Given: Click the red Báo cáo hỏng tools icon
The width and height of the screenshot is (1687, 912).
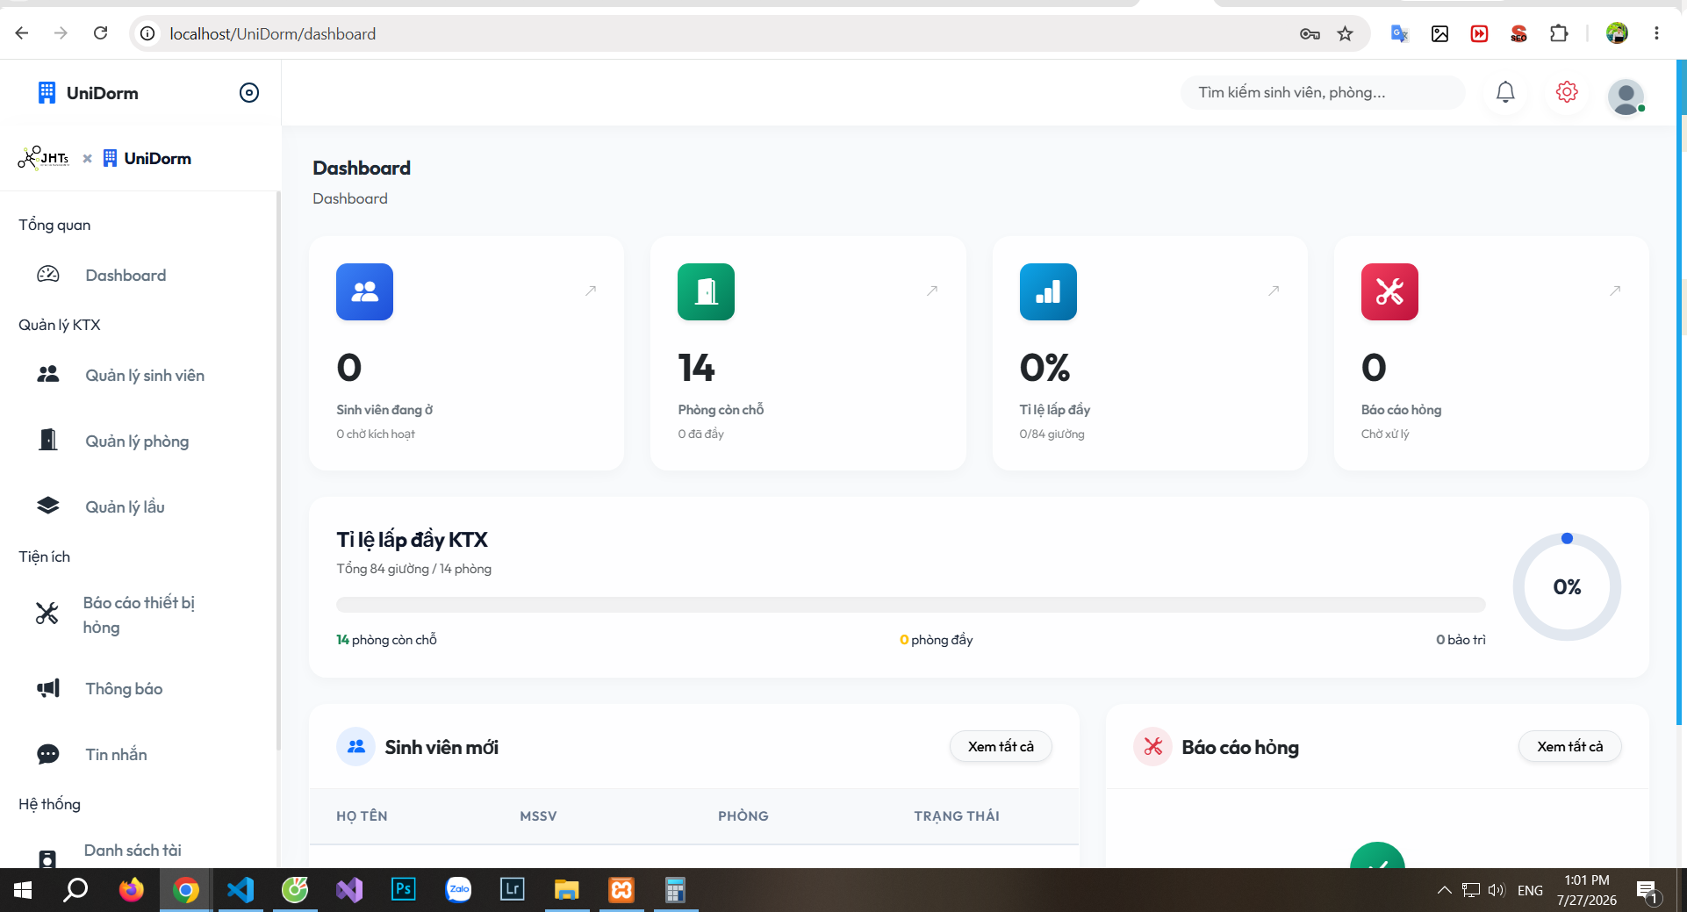Looking at the screenshot, I should (x=1389, y=292).
